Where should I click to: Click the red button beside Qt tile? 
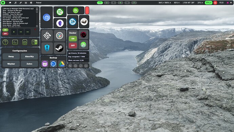(x=87, y=10)
